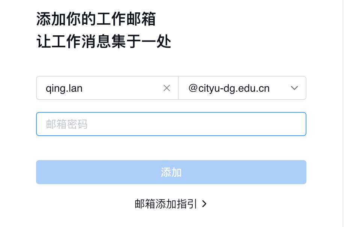The height and width of the screenshot is (227, 344).
Task: Clear the qing.lan username with the X icon
Action: (167, 88)
